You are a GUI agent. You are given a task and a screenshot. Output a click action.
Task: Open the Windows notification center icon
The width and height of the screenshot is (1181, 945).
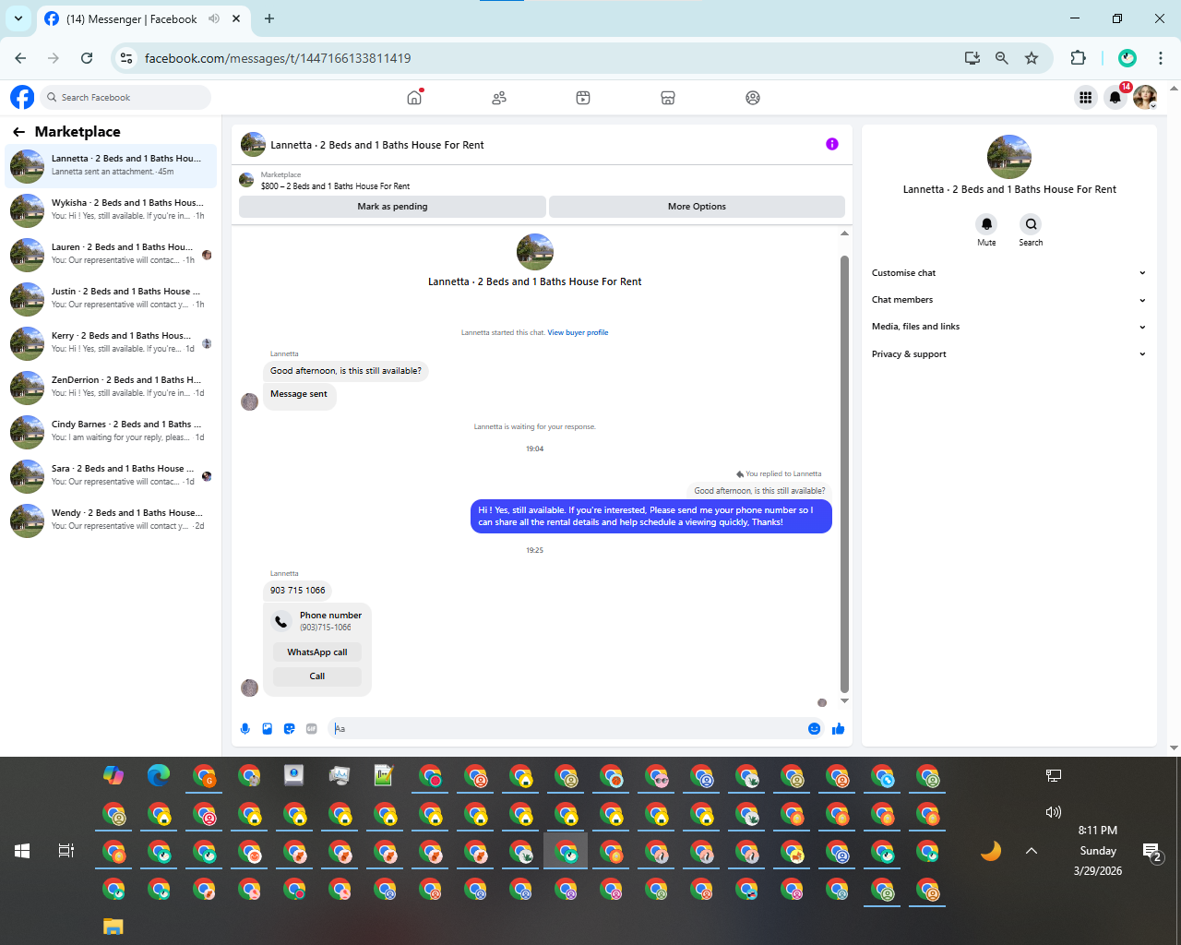1151,851
